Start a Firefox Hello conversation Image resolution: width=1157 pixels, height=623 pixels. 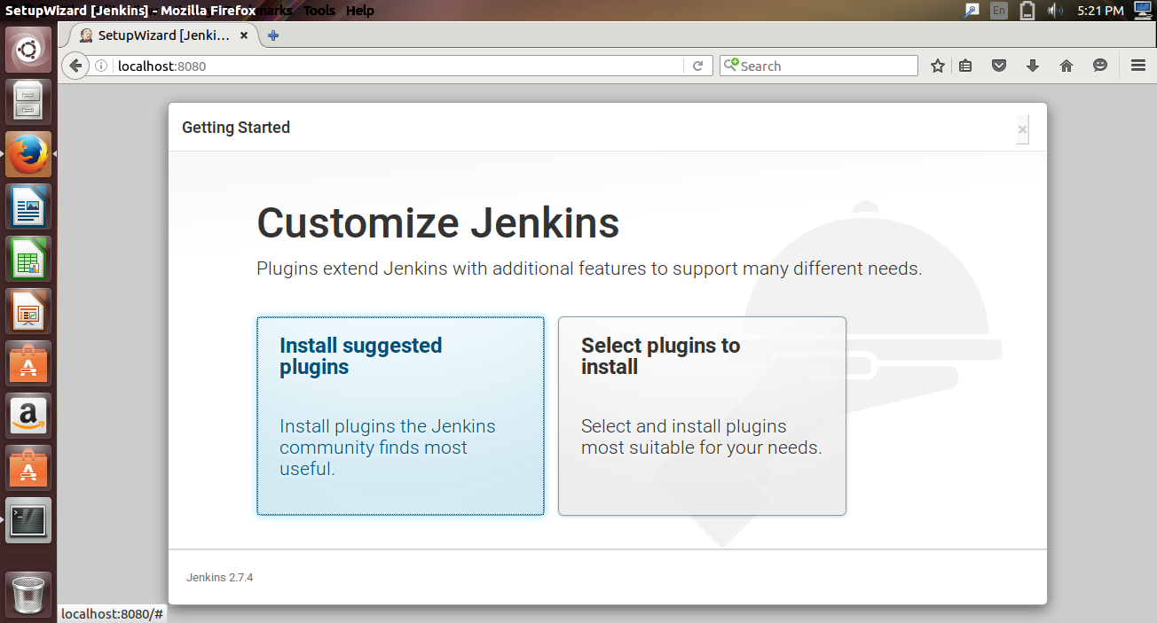[1099, 65]
